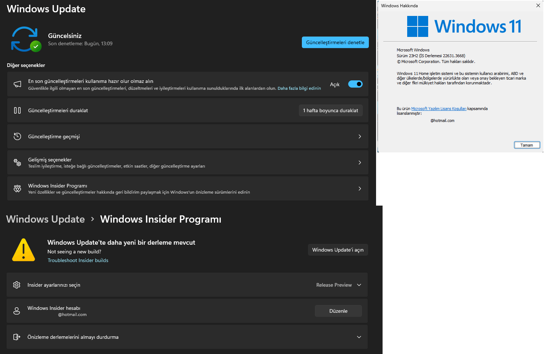The height and width of the screenshot is (354, 544).
Task: Open Gelişmiş seçenekler via its arrow
Action: [360, 163]
